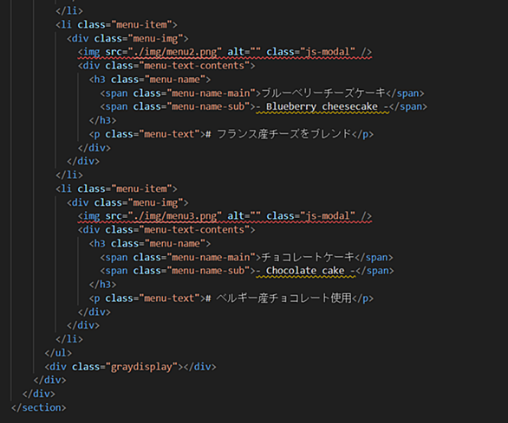Click the closing ul tag

(x=58, y=353)
